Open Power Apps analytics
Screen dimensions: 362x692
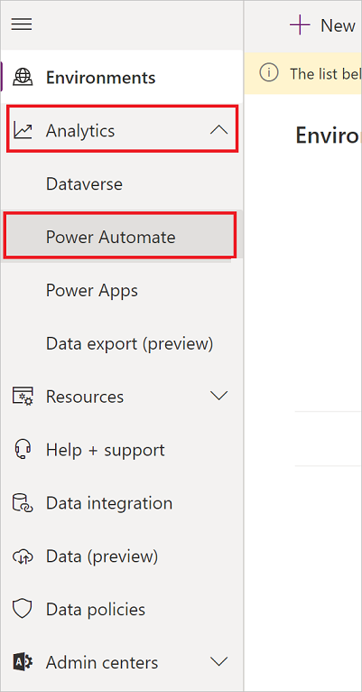click(122, 290)
